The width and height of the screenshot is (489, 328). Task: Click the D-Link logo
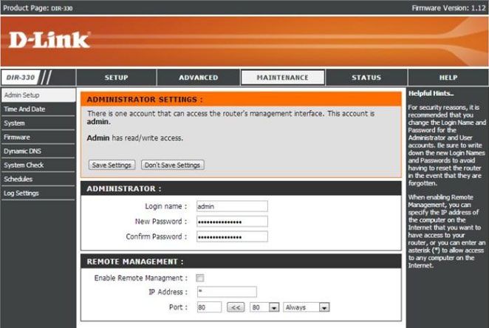49,39
